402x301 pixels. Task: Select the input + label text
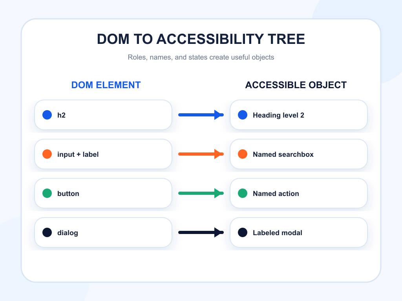78,154
